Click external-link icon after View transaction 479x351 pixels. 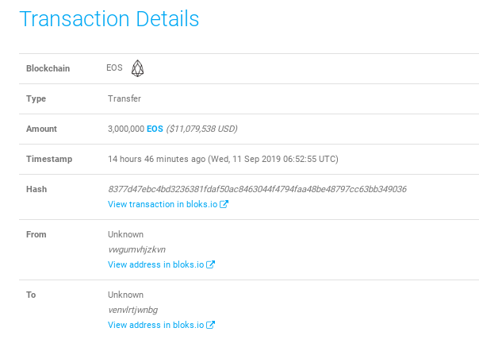(224, 204)
